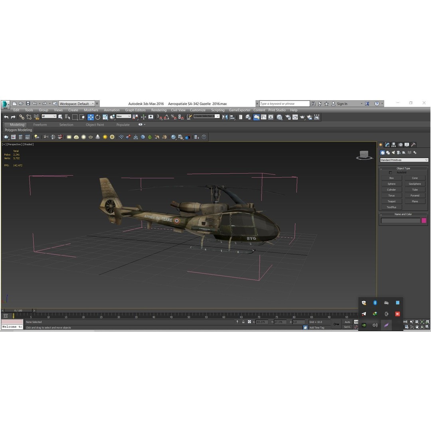Click the ViewCube in the viewport
Screen dimensions: 431x431
[x=364, y=155]
